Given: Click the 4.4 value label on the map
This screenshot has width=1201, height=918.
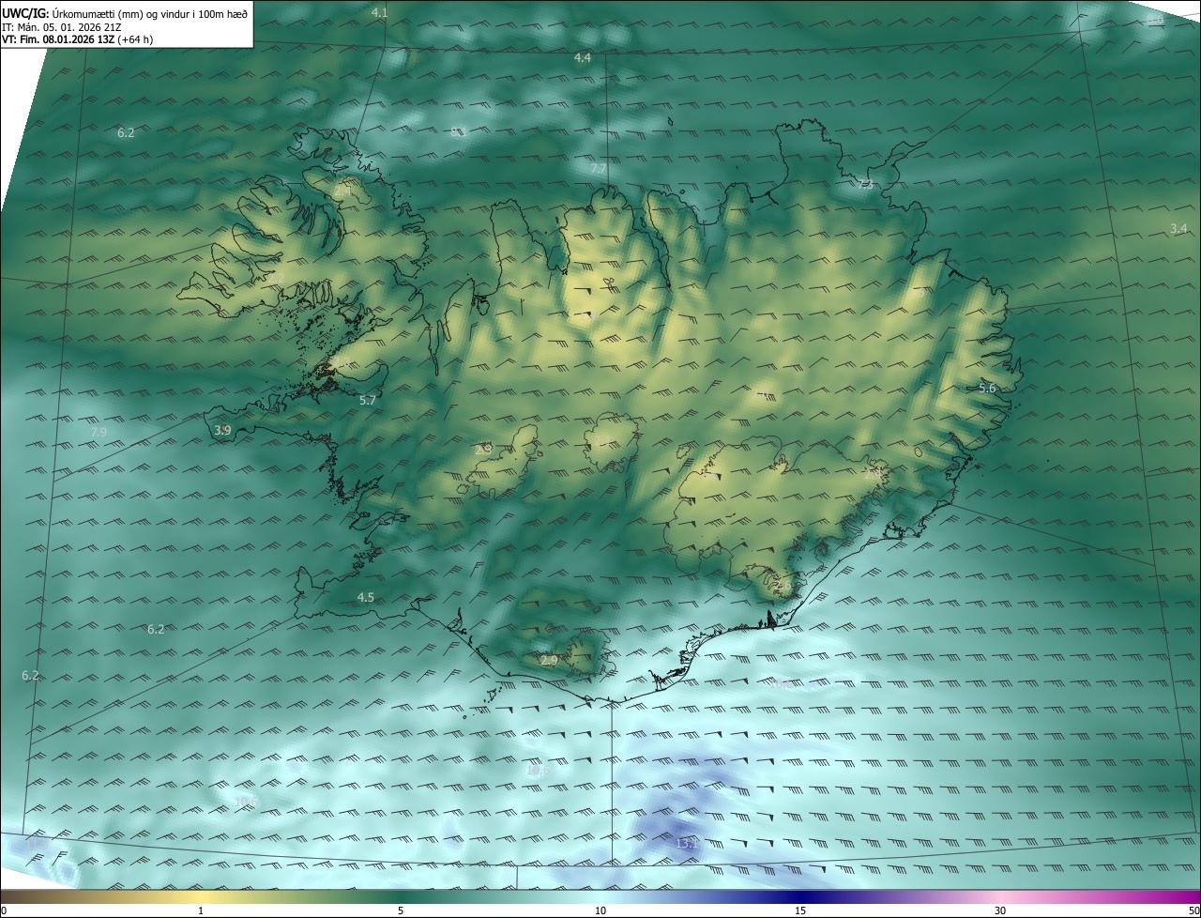Looking at the screenshot, I should pyautogui.click(x=583, y=58).
